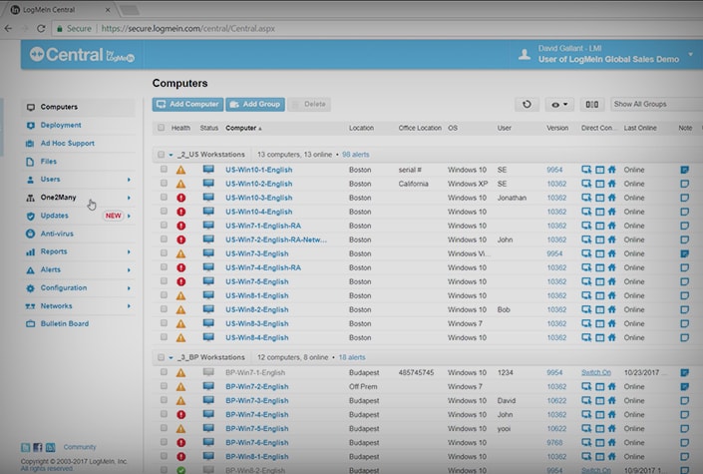Tick the checkbox for US-Win10-1-English
Screen dimensions: 703x474
(x=162, y=170)
